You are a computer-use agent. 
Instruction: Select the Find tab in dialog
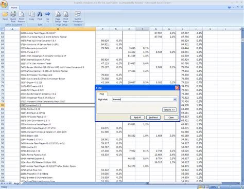pos(102,94)
